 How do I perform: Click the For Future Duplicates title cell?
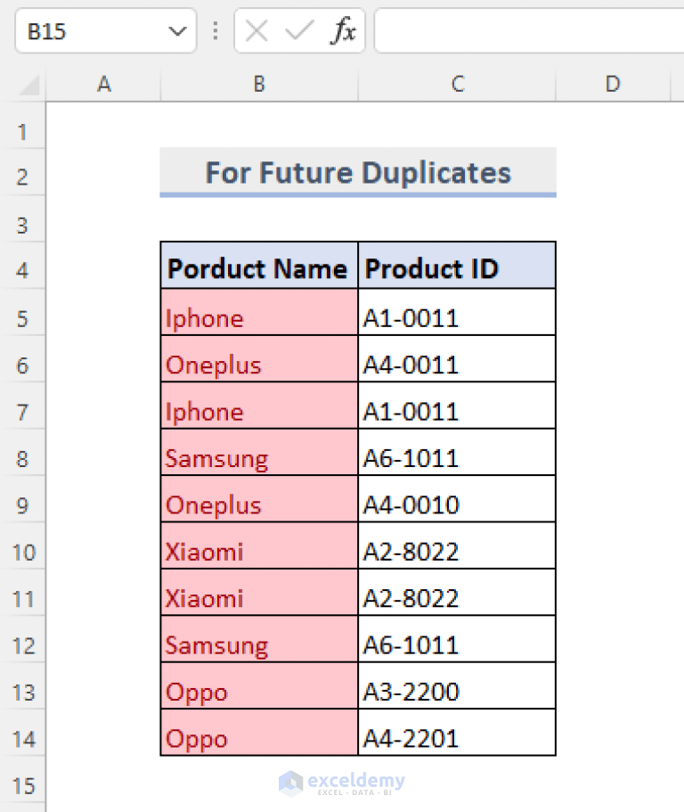coord(357,172)
